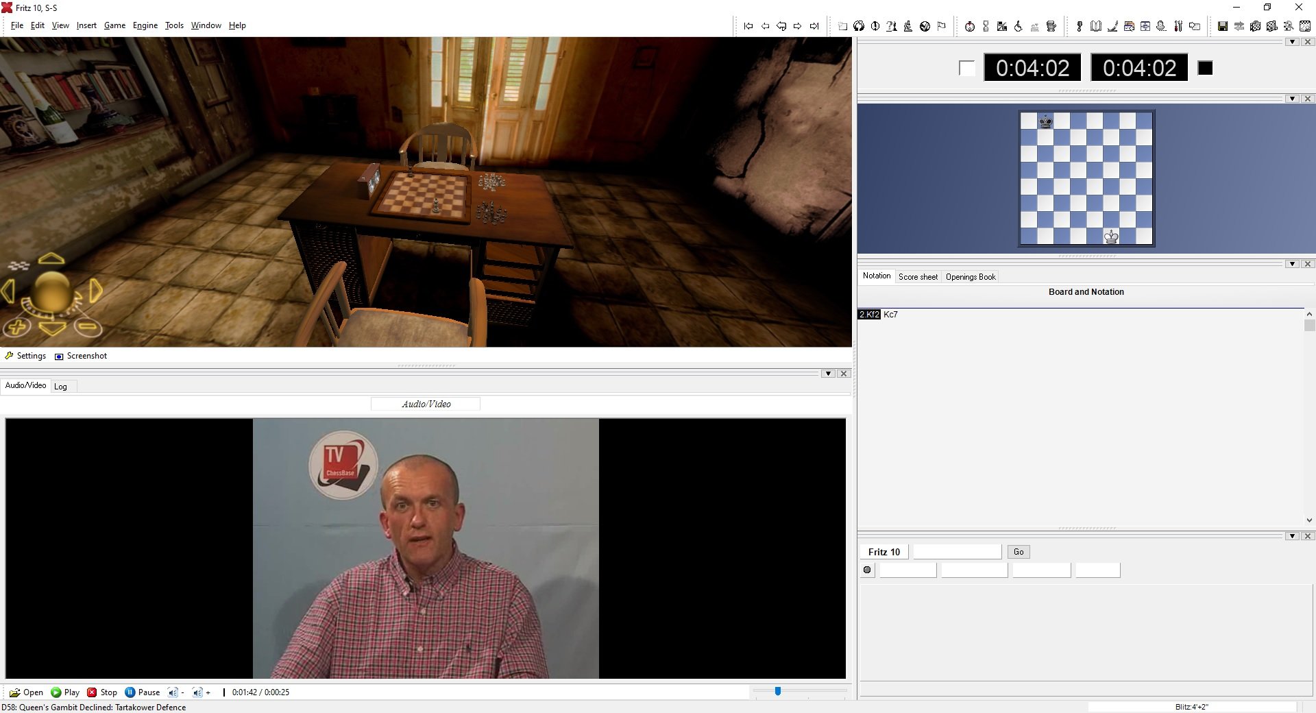1316x713 pixels.
Task: Take a Screenshot of the 3D board
Action: (x=81, y=356)
